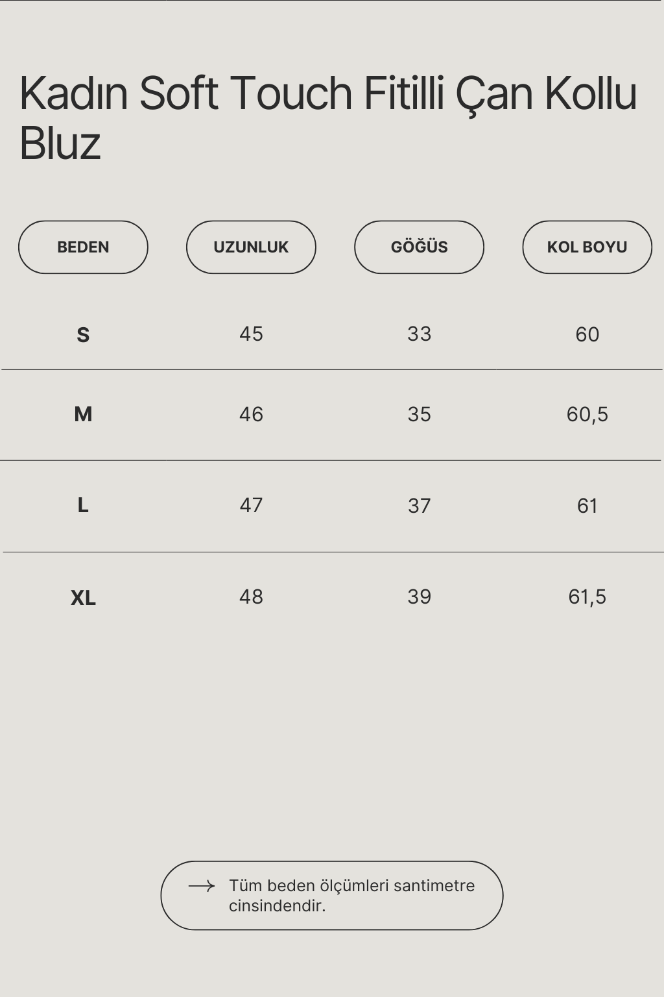664x997 pixels.
Task: Click the L length value 47
Action: coord(251,506)
